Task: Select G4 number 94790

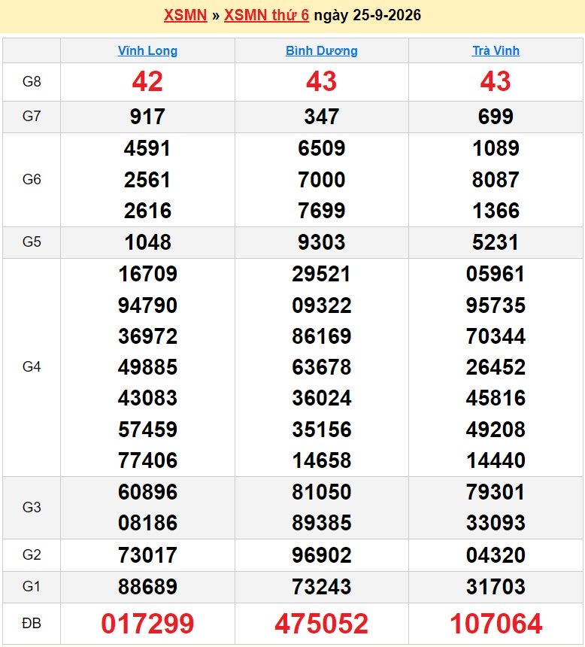Action: (147, 305)
